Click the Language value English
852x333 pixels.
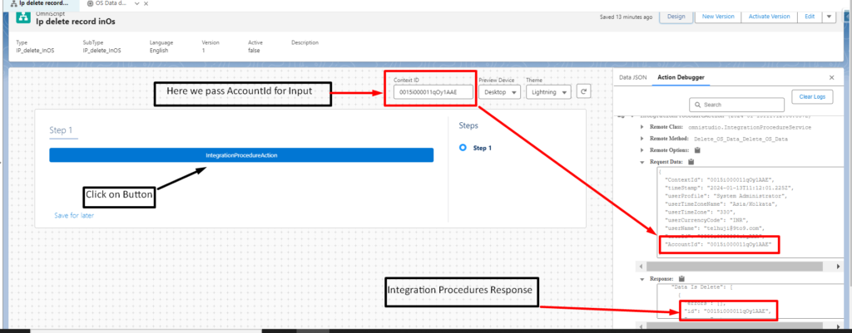[x=159, y=51]
